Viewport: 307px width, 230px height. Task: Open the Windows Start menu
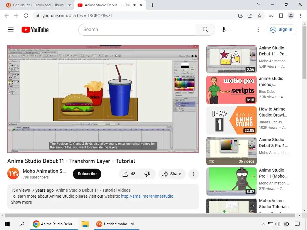tap(7, 224)
